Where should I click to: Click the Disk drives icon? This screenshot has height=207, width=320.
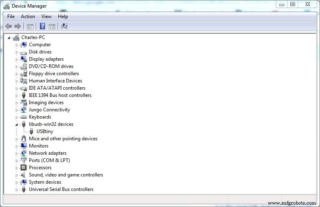pos(24,53)
